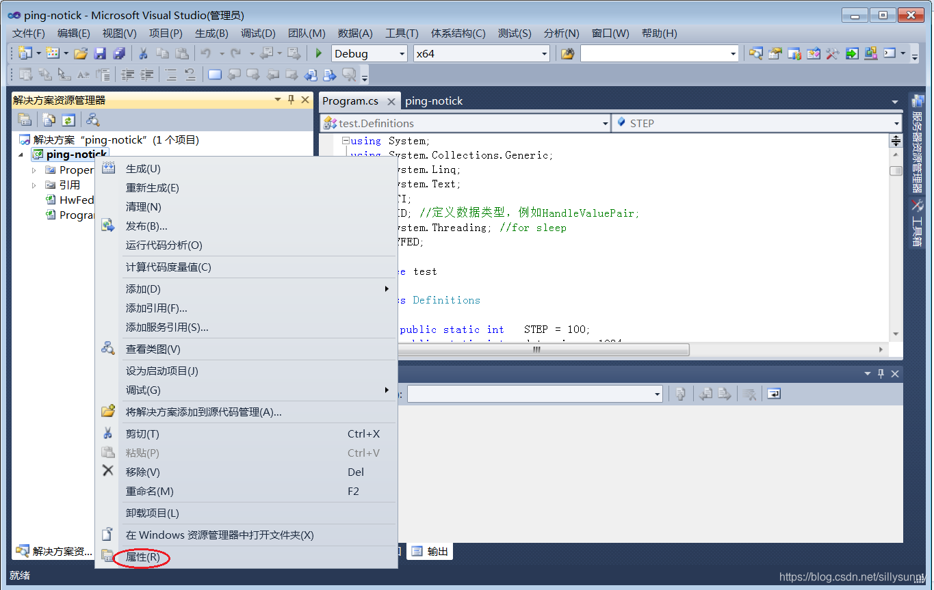Open the 文件(F) menu
The image size is (934, 590).
(29, 33)
